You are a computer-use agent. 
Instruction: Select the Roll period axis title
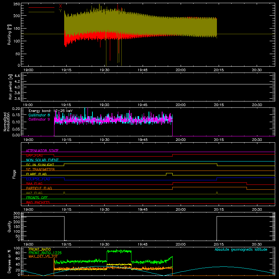click(10, 87)
